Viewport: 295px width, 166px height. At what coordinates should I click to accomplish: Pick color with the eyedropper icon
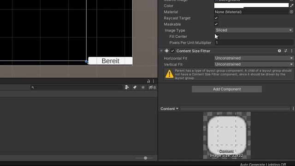point(292,6)
